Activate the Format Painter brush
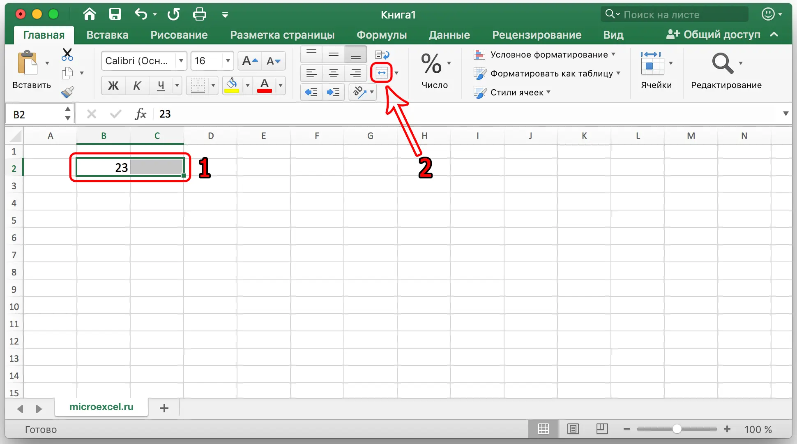 click(x=67, y=92)
